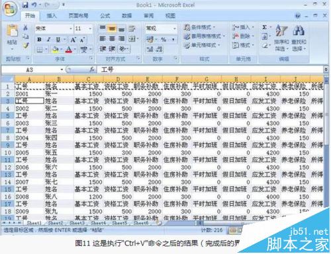Open the font name 宋体 dropdown
This screenshot has height=254, width=331.
[71, 28]
